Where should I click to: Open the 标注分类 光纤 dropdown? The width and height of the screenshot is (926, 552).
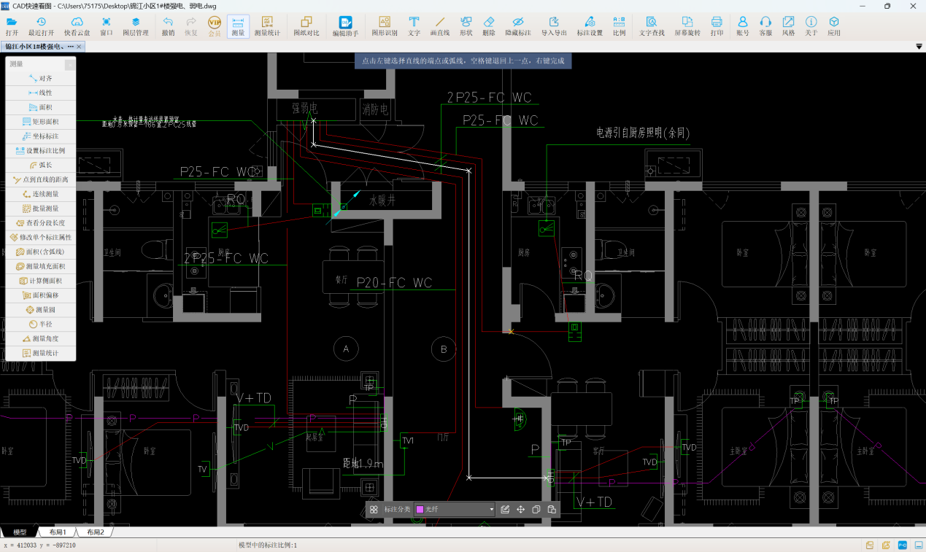[x=455, y=510]
